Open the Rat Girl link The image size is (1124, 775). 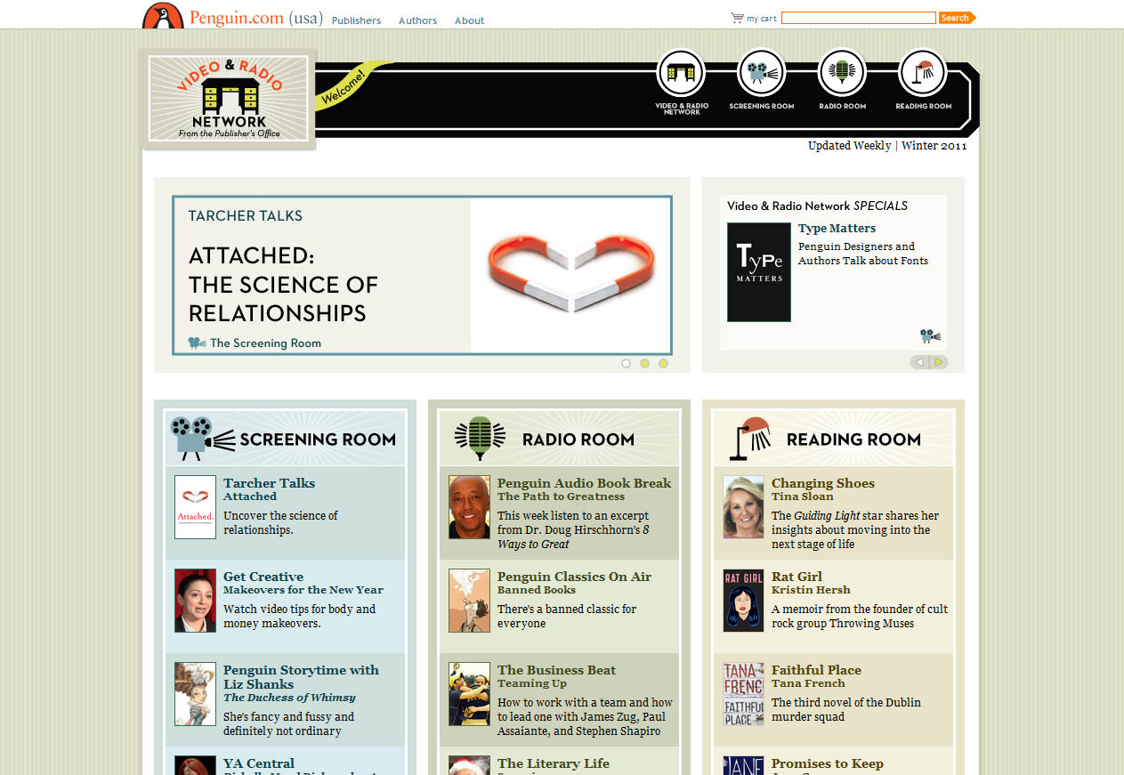pyautogui.click(x=797, y=577)
